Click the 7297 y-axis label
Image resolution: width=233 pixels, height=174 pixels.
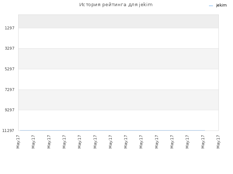click(9, 90)
